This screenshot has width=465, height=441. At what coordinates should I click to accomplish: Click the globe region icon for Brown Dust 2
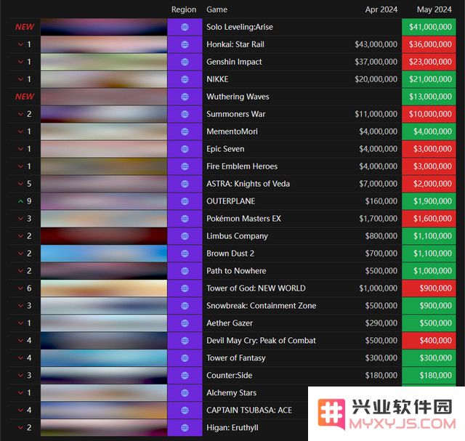[185, 254]
